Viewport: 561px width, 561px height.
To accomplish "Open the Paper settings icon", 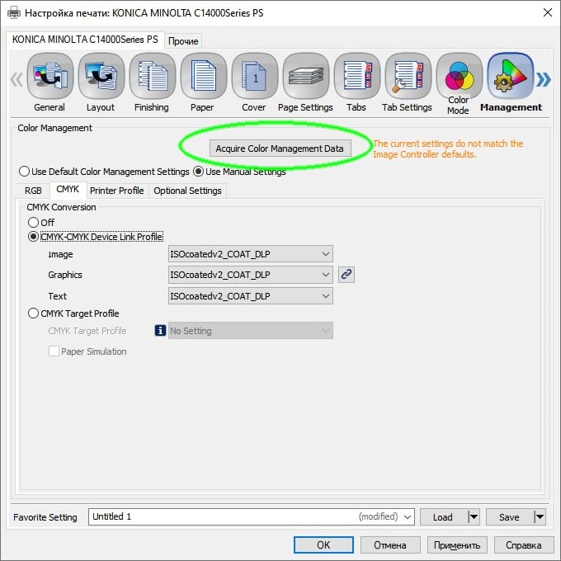I will [x=204, y=76].
